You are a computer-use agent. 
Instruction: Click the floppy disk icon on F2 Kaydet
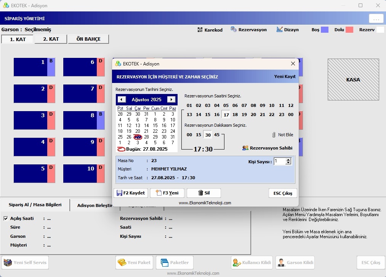[x=119, y=193]
